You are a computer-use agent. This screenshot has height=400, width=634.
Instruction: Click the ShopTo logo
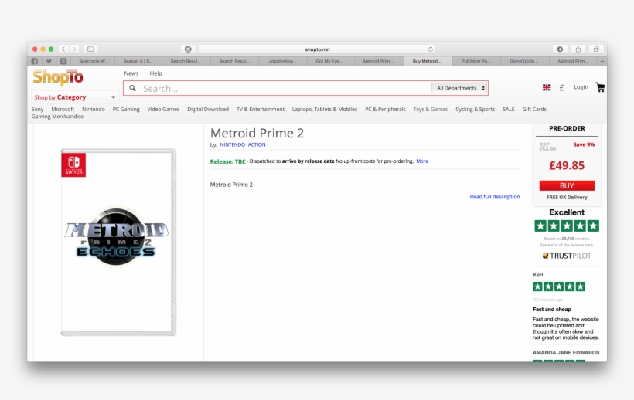tap(58, 77)
